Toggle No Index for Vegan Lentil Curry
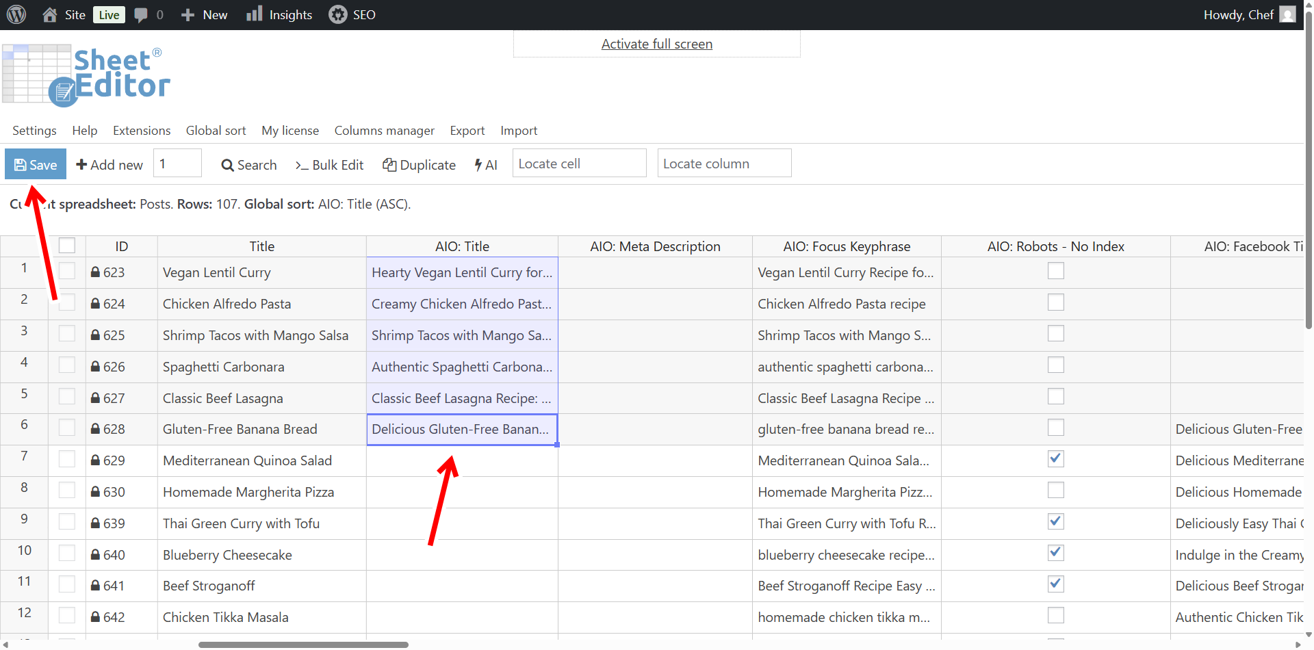This screenshot has height=650, width=1314. [1055, 271]
